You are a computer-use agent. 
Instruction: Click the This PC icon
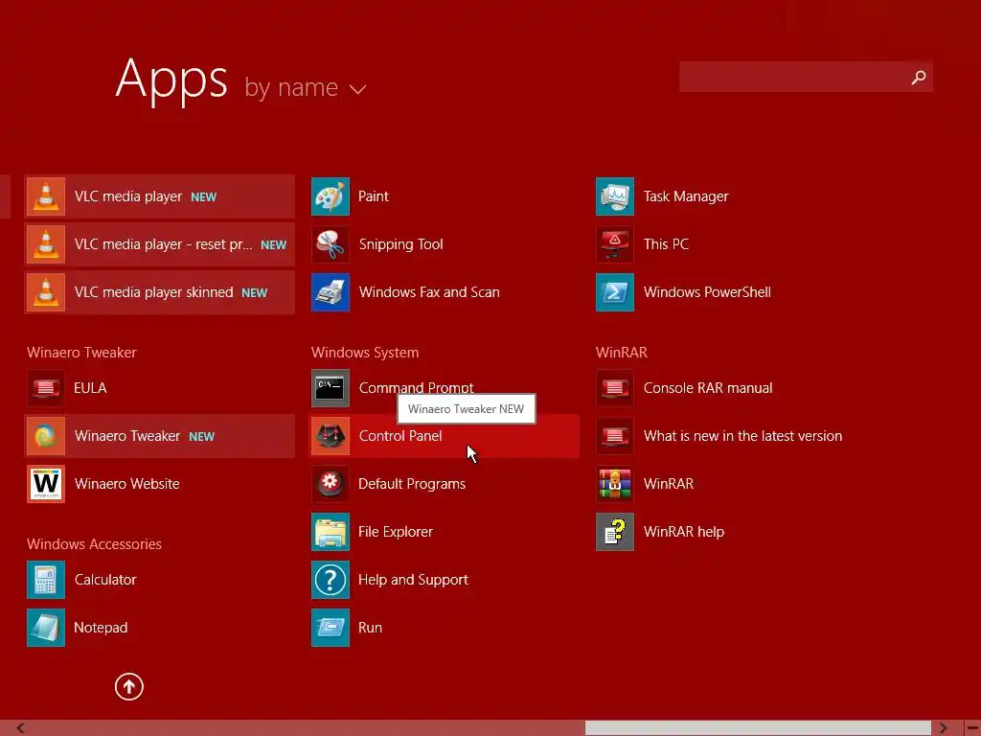pyautogui.click(x=615, y=244)
